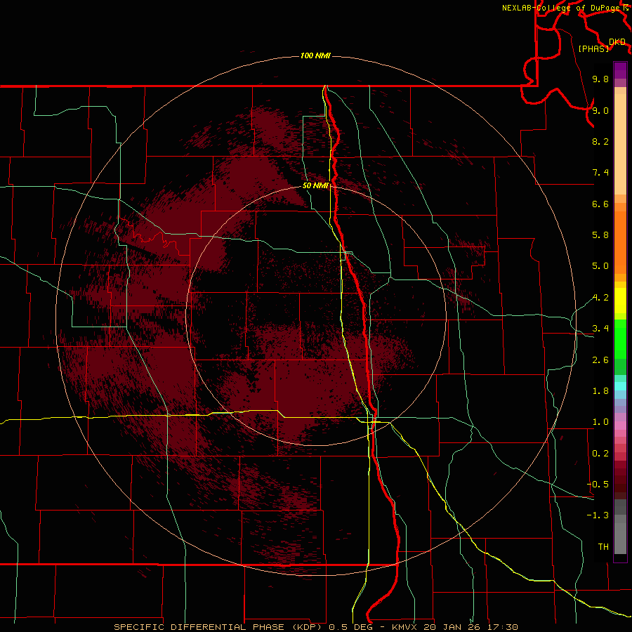The height and width of the screenshot is (632, 632).
Task: Click the 9.8 value on the color scale
Action: coord(600,79)
